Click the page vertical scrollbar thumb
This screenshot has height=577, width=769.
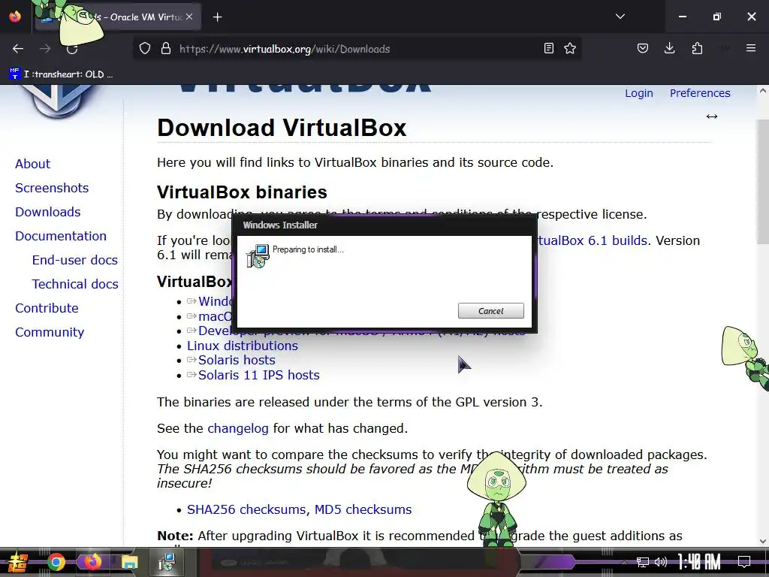click(x=763, y=182)
